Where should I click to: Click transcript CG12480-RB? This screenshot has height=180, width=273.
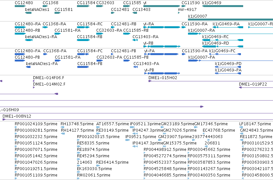tap(20, 34)
